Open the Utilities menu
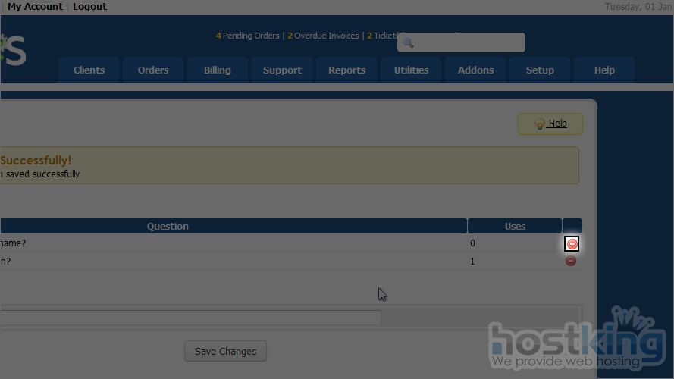Screen dimensions: 674x379 (x=411, y=70)
